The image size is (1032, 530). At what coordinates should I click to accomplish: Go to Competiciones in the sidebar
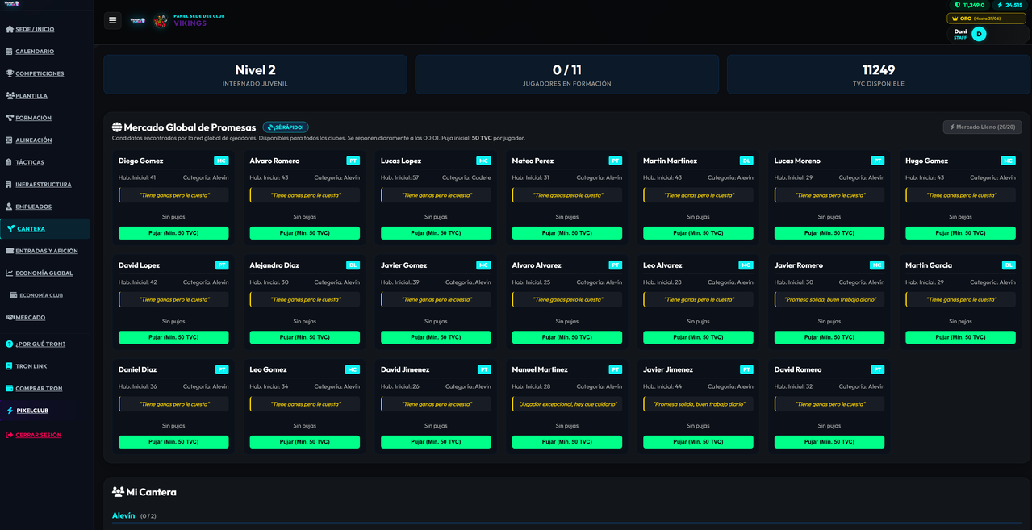click(40, 73)
